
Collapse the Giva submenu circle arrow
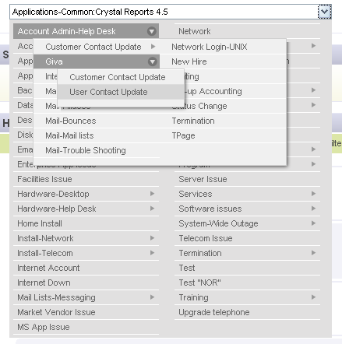click(x=152, y=61)
